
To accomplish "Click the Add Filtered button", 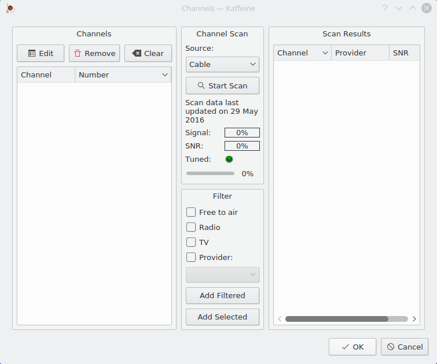I will tap(222, 295).
